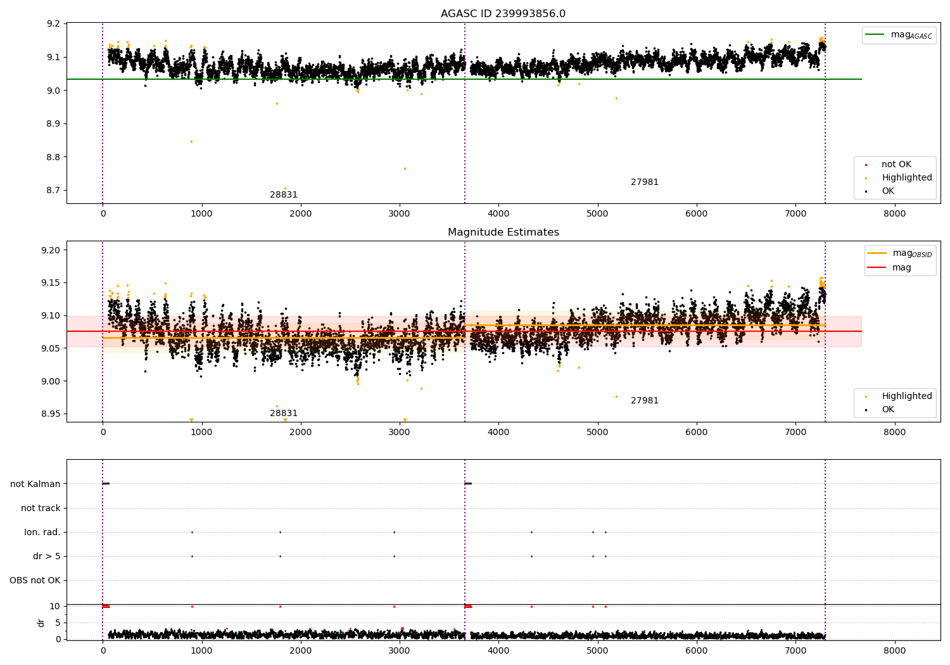The width and height of the screenshot is (950, 665).
Task: Click the 'not Kalman' marker near 3700
Action: tap(468, 484)
